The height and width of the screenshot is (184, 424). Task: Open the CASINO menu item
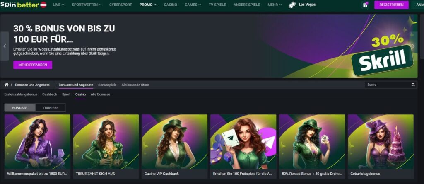[x=171, y=5]
